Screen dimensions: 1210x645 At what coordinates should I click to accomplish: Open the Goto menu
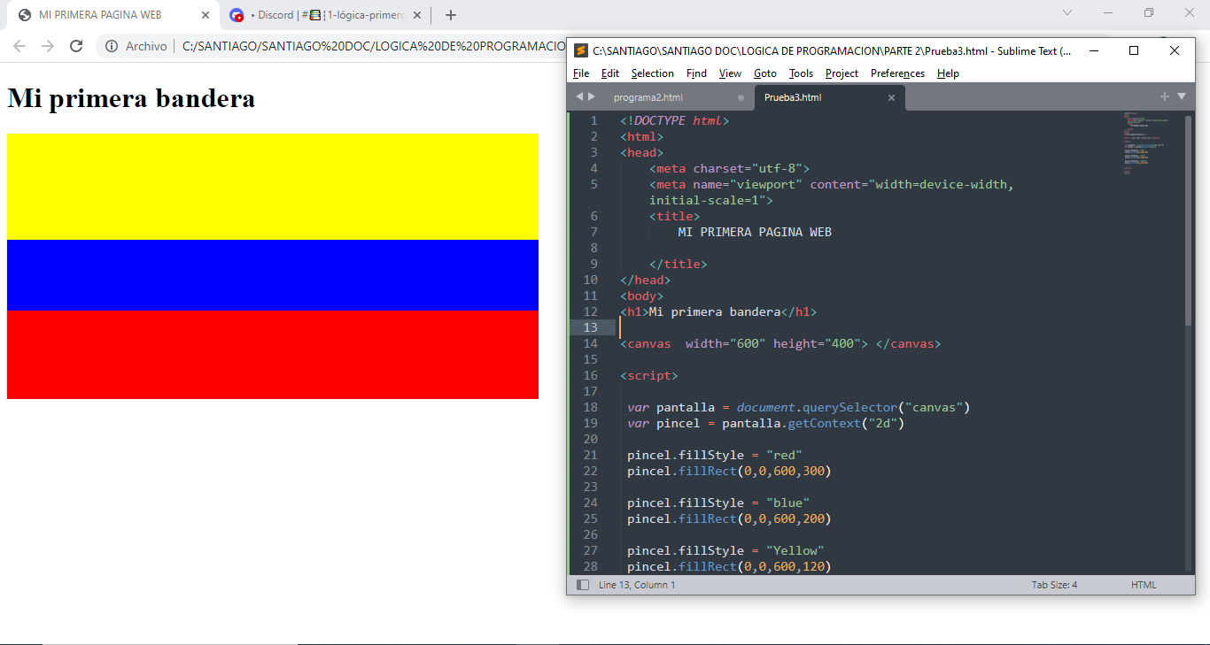click(765, 73)
